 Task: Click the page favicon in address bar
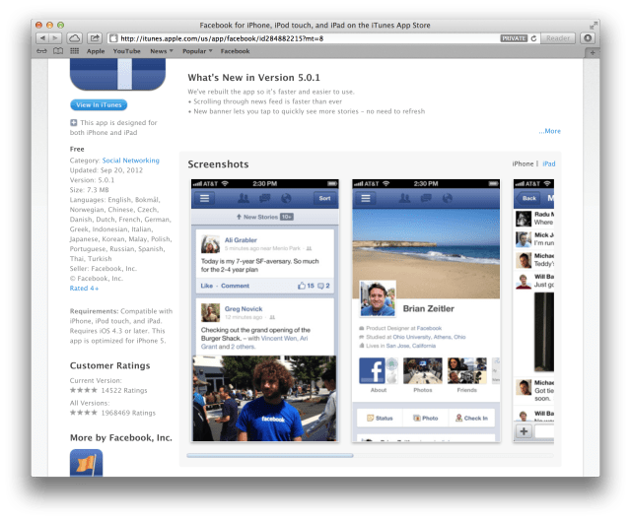click(114, 38)
